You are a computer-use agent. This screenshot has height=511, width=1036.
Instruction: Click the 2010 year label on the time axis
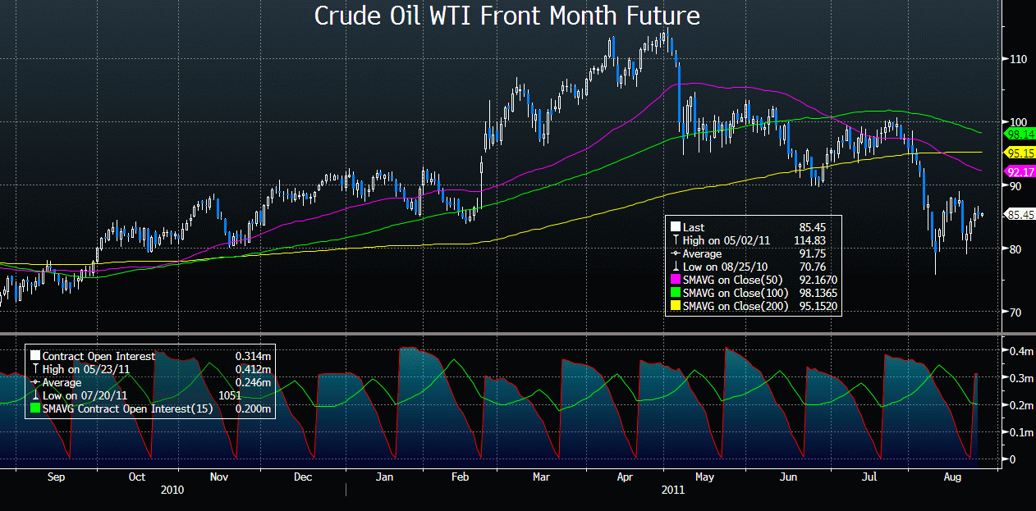[x=172, y=489]
